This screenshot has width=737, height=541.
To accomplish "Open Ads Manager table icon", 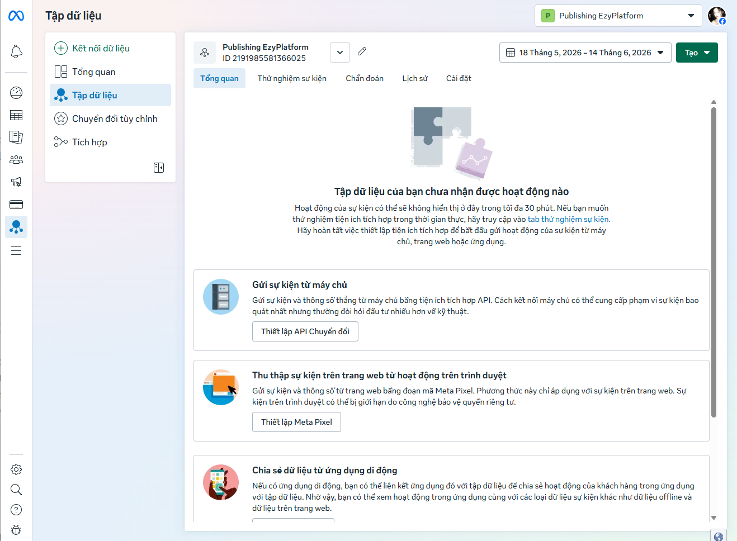I will (x=16, y=115).
